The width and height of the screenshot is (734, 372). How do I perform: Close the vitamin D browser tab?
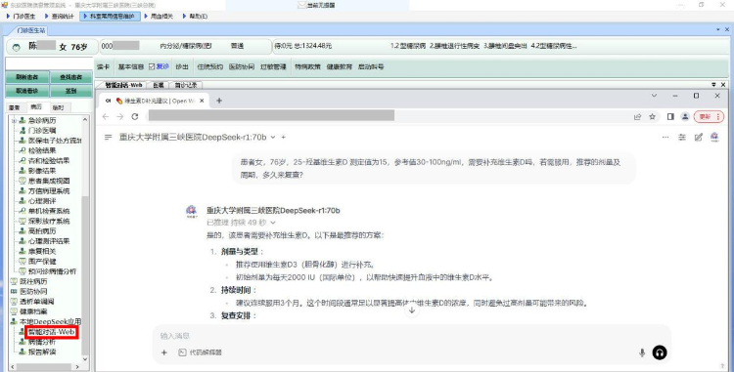(x=203, y=101)
